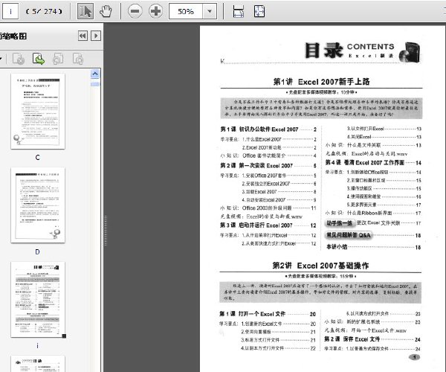Click entry '第2课 第一次安装 Excel 2007'
Screen dimensions: 446x372
268,166
